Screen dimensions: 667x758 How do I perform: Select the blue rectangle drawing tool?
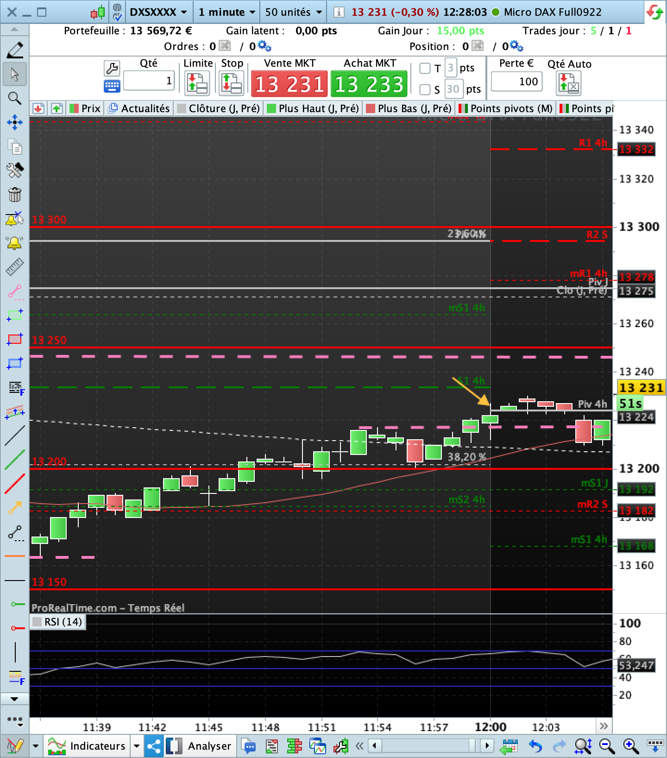15,363
